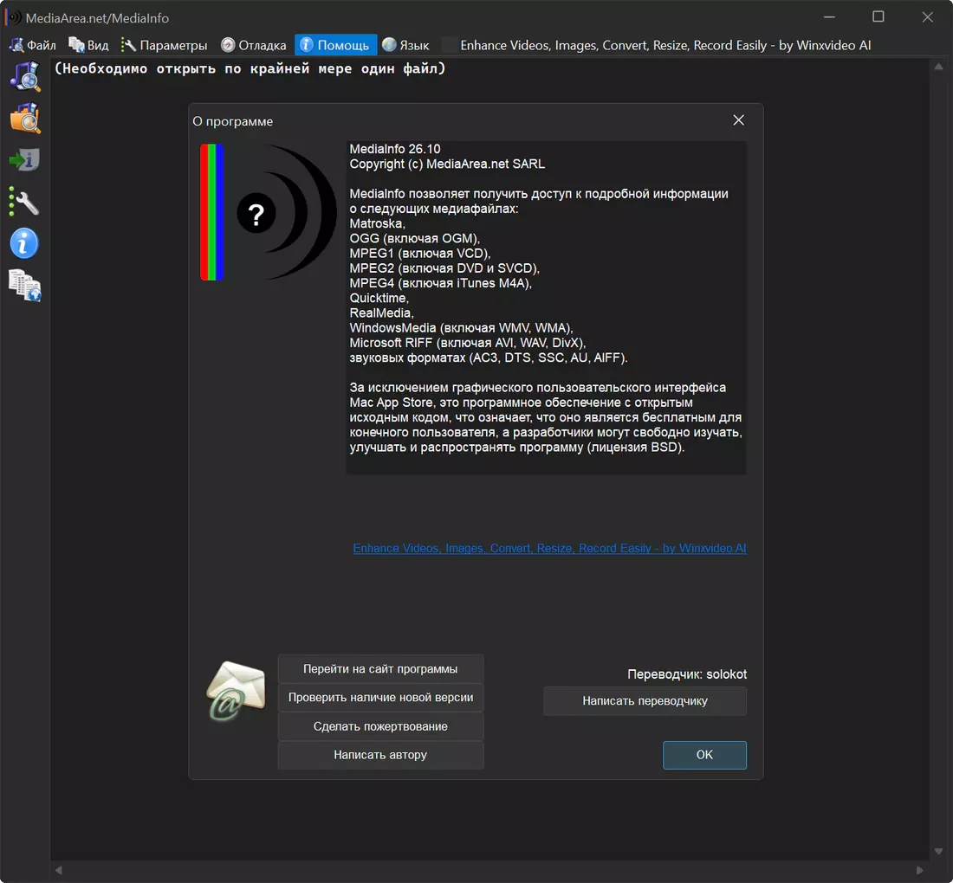Maximize the MediaInfo window
This screenshot has height=883, width=953.
click(x=878, y=17)
